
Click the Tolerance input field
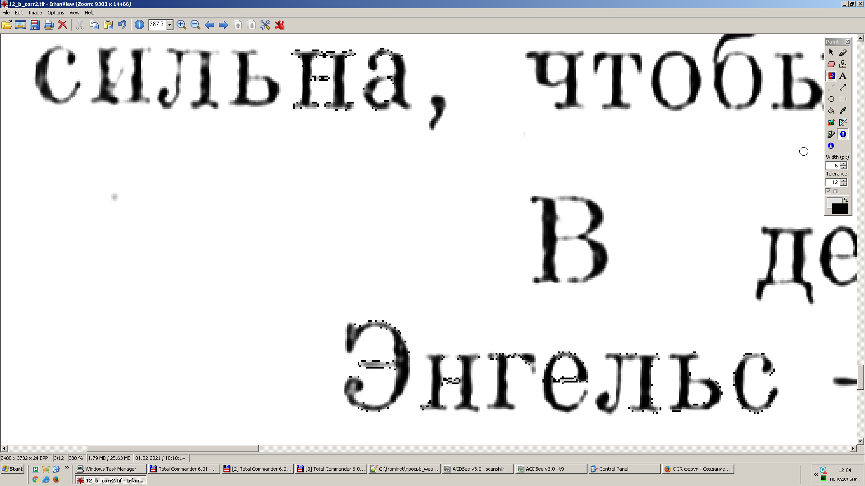point(833,182)
